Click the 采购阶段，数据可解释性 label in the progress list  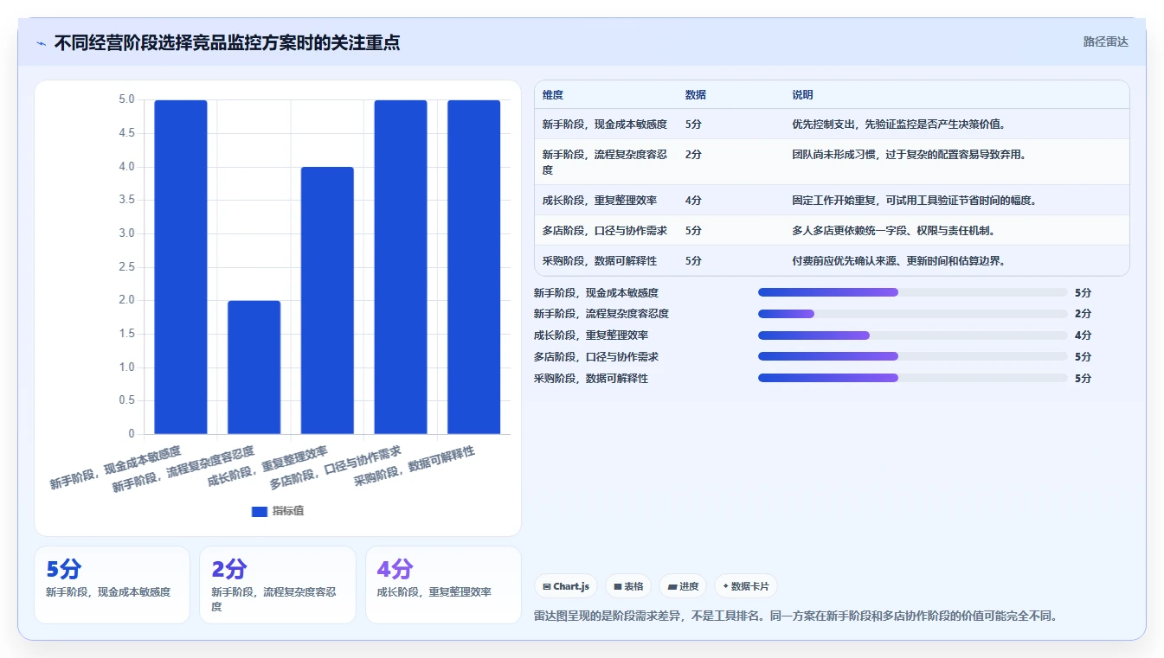(x=591, y=378)
